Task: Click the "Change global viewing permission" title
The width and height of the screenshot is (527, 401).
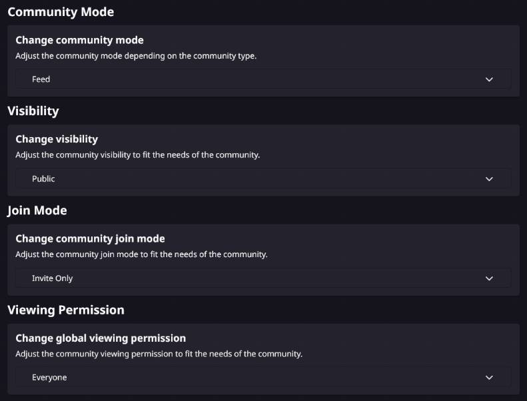Action: point(101,338)
